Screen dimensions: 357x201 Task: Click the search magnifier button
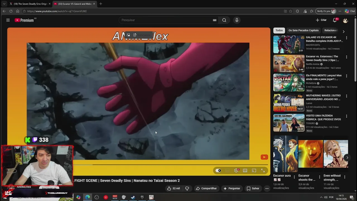point(224,20)
